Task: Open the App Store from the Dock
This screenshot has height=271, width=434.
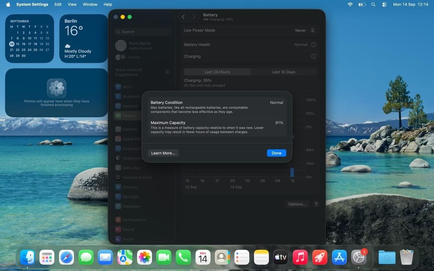Action: [x=339, y=257]
